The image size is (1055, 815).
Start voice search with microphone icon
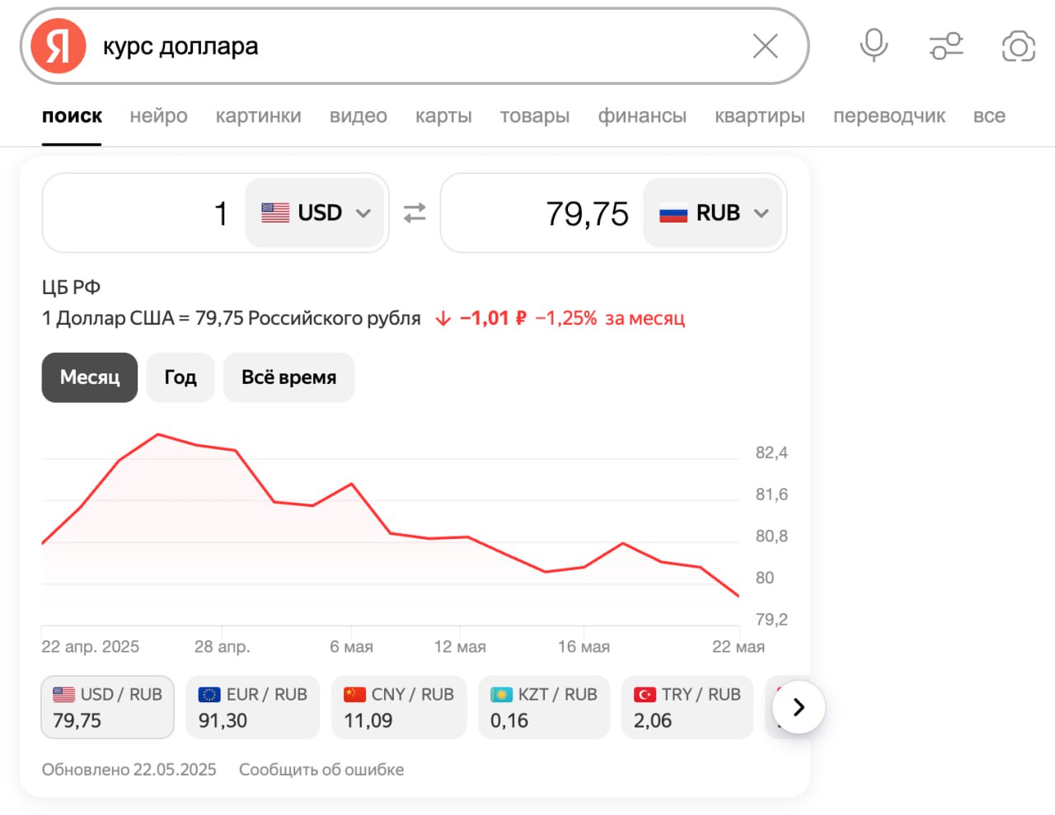[873, 45]
